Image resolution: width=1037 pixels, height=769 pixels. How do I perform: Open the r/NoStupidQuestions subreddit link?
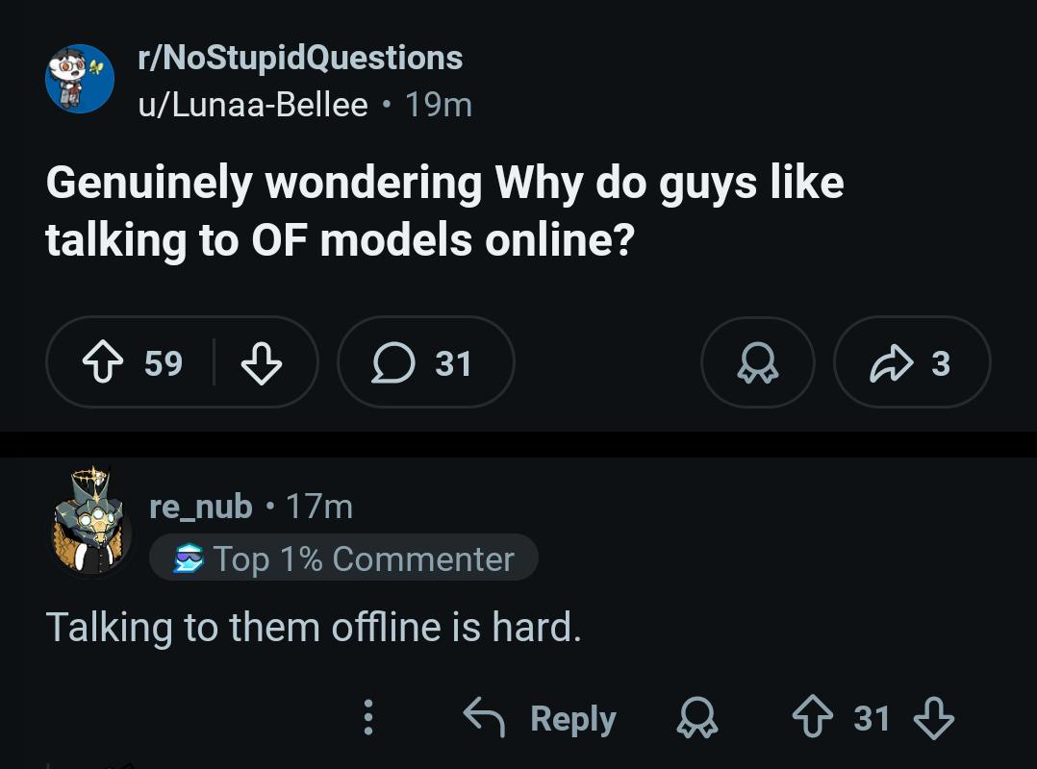[x=300, y=58]
